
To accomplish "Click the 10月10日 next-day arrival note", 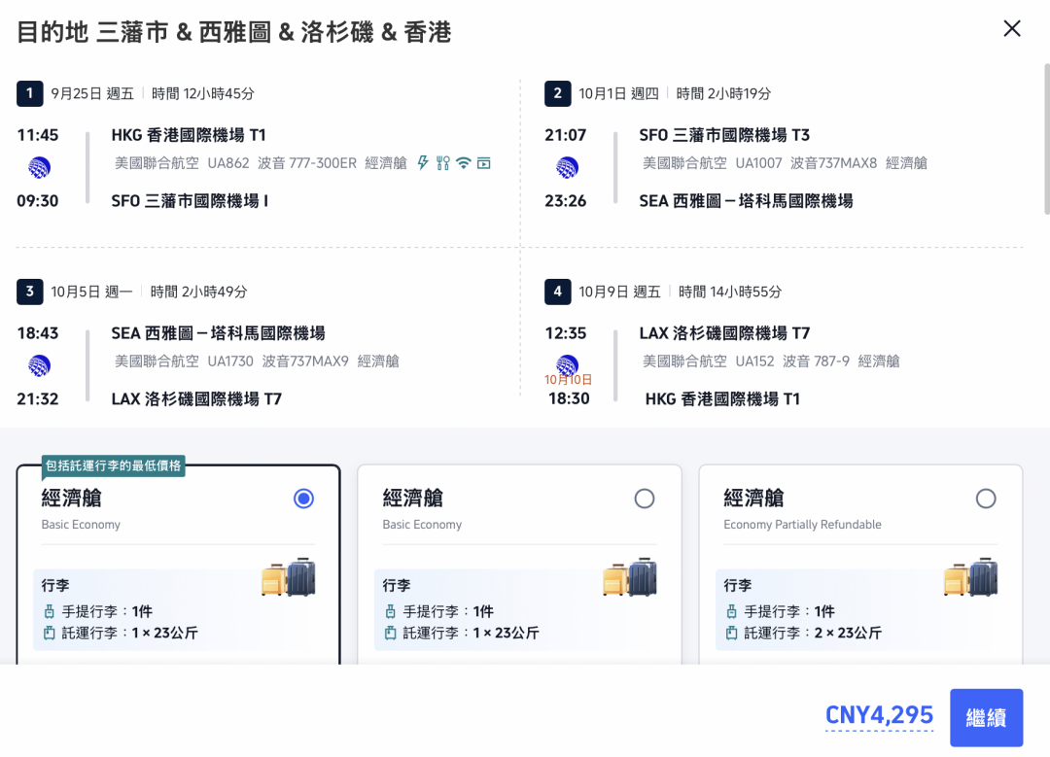I will coord(568,380).
